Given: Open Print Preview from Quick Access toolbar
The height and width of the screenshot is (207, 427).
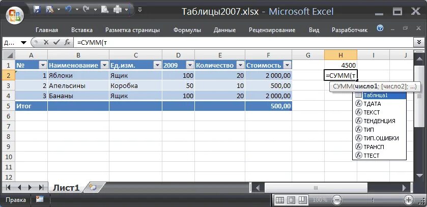Looking at the screenshot, I should [105, 10].
